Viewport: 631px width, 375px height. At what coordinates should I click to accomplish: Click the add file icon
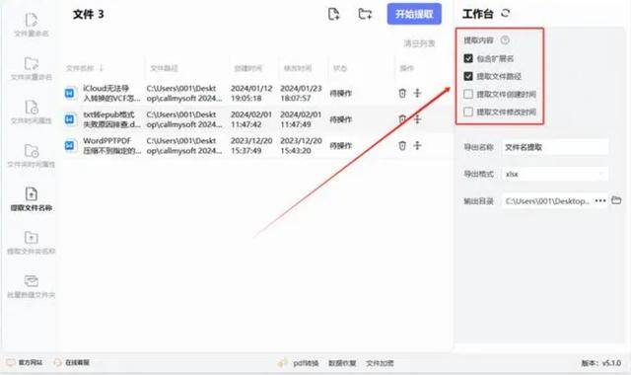tap(333, 14)
